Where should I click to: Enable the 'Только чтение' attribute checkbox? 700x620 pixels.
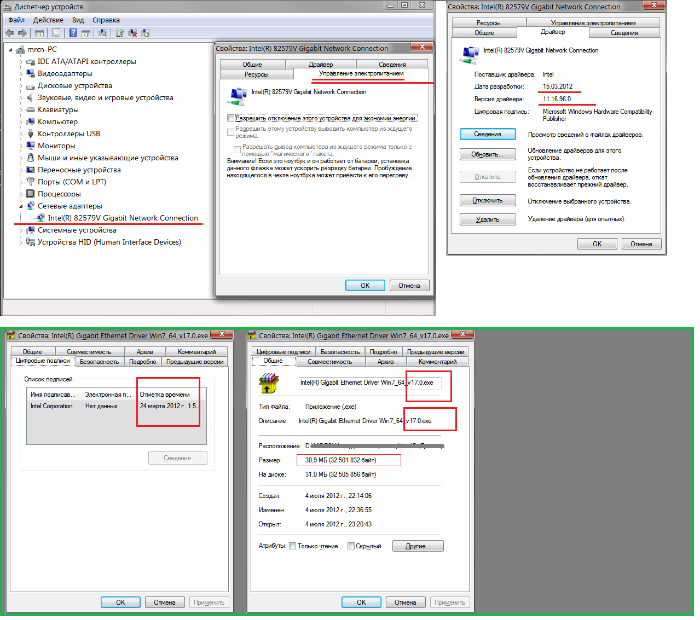pos(293,546)
